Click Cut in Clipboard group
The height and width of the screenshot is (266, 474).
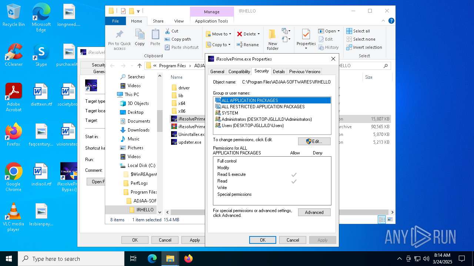coord(171,31)
